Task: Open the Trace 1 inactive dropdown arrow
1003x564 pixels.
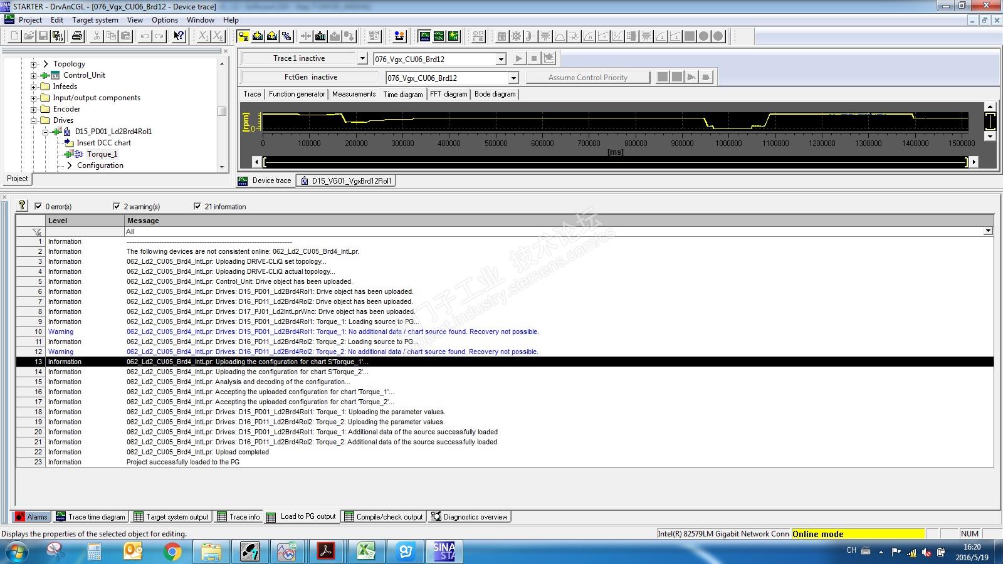Action: (362, 58)
